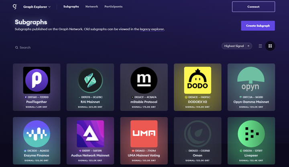Toggle sort direction arrow

(248, 46)
